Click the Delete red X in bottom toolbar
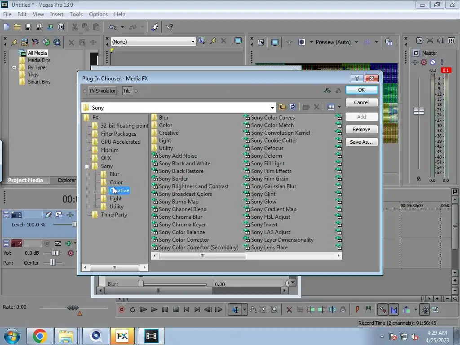This screenshot has width=460, height=345. [x=289, y=310]
